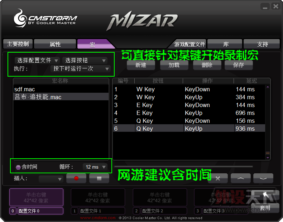Image resolution: width=283 pixels, height=222 pixels.
Task: Click the 696 ms delay value
Action: [x=245, y=113]
